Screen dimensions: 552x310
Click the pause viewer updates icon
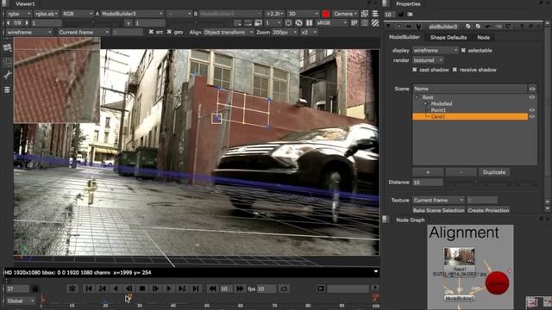coord(309,23)
